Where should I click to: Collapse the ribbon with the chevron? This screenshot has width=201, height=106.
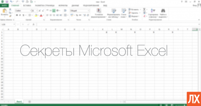tap(199, 20)
